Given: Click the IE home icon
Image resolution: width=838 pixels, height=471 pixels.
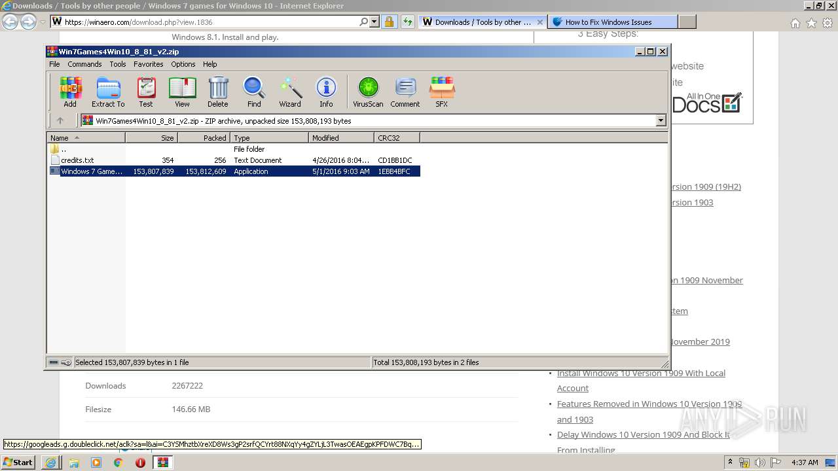Looking at the screenshot, I should 795,23.
